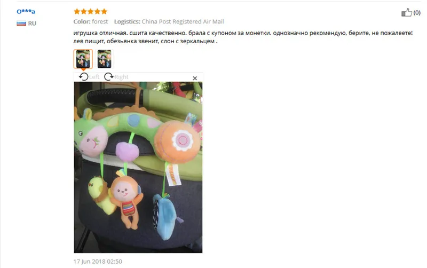Click review line starting лев пищит
Image resolution: width=427 pixels, height=268 pixels.
(145, 42)
